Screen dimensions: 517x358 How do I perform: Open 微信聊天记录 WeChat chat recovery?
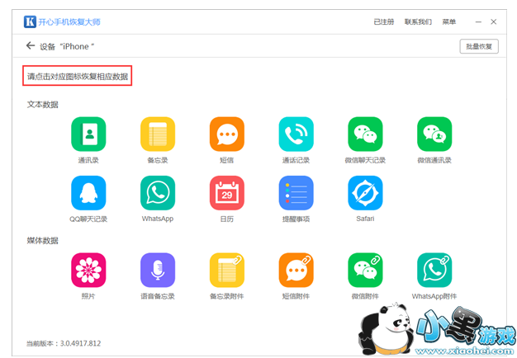365,134
